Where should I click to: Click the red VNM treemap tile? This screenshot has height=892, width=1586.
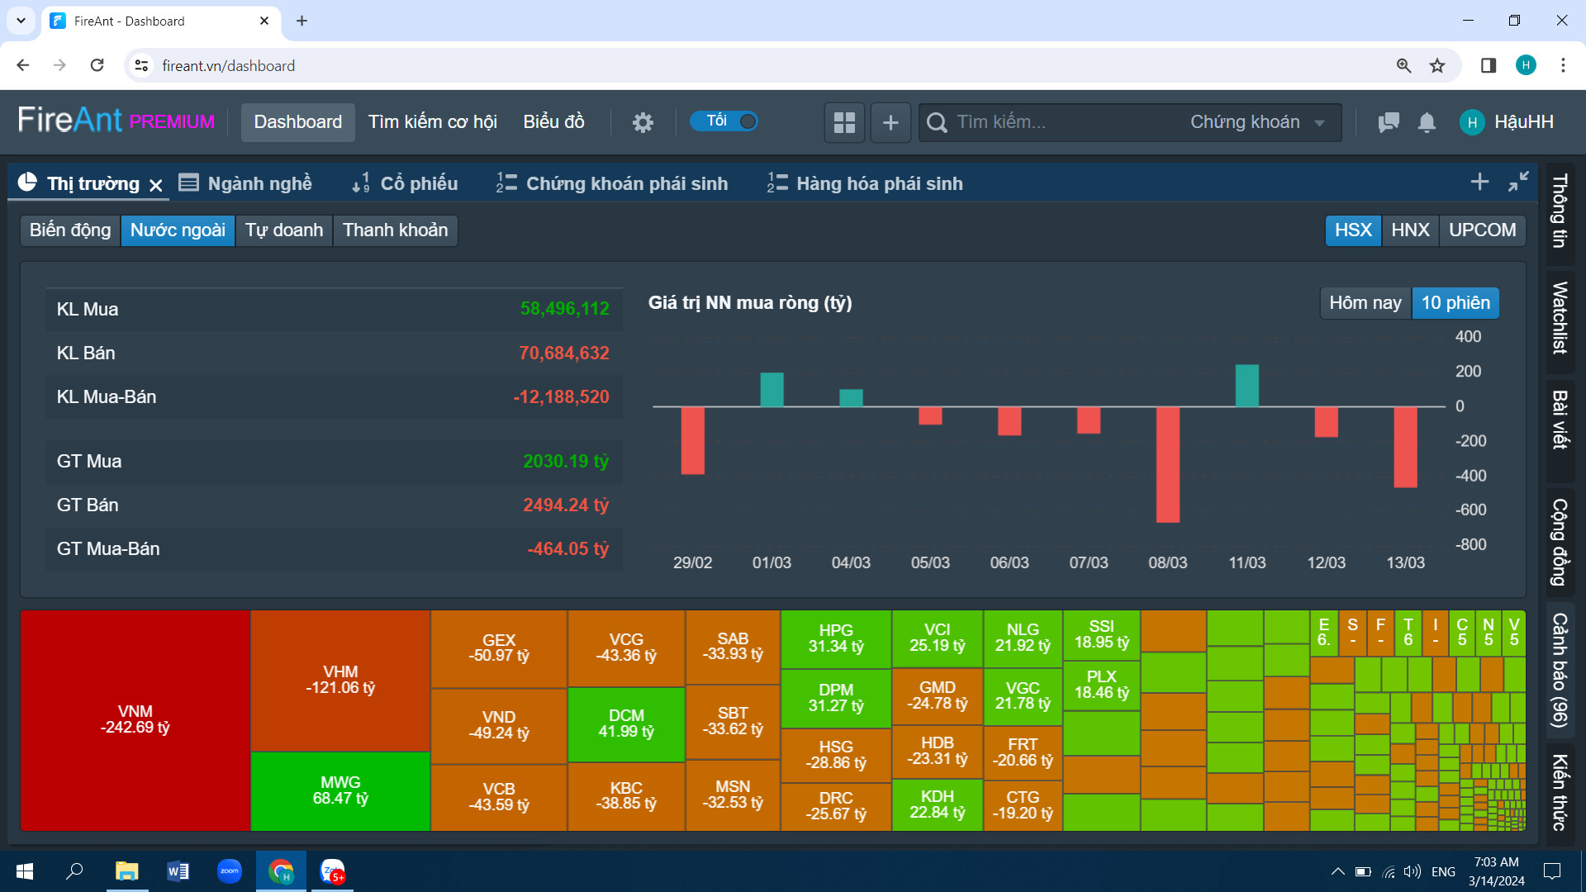[x=135, y=719]
